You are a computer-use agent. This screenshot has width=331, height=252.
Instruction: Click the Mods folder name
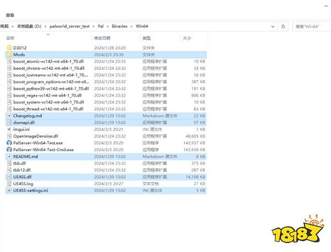pos(19,54)
